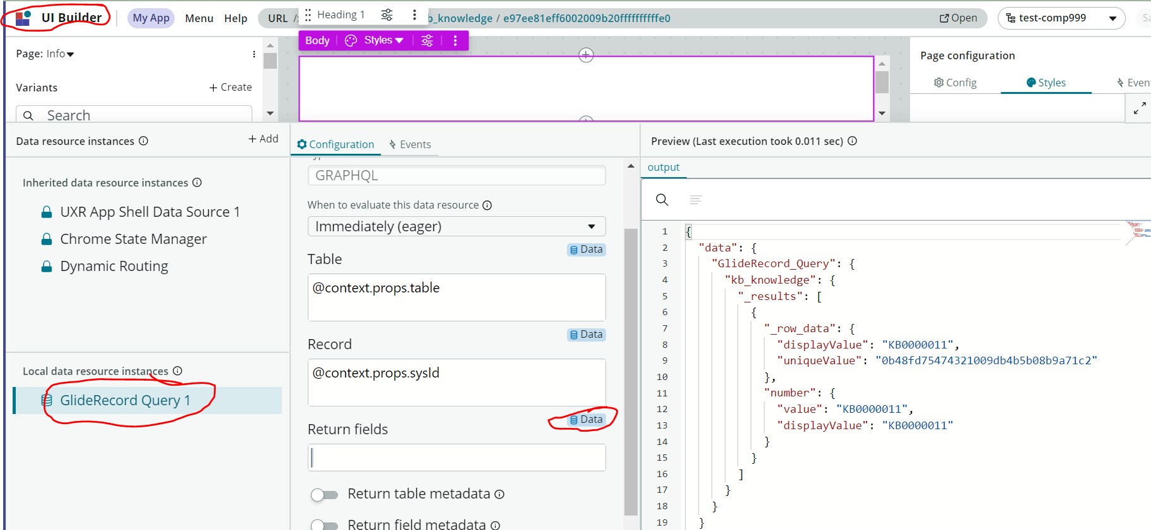This screenshot has height=530, width=1151.
Task: Expand the page configuration panel arrows icon
Action: coord(1139,108)
